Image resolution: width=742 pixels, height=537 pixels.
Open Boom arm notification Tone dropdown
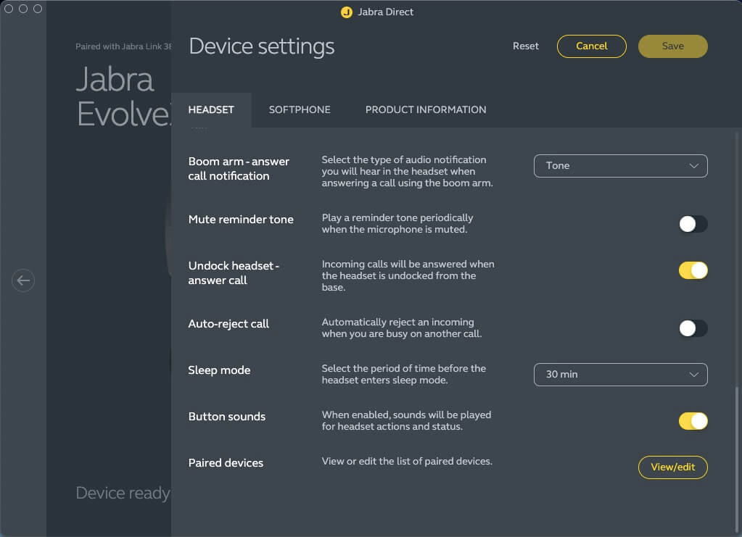coord(620,166)
